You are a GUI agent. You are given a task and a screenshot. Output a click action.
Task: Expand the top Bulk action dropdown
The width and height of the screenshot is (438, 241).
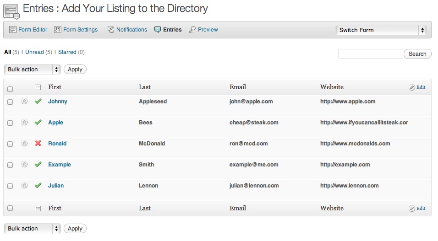(x=32, y=70)
